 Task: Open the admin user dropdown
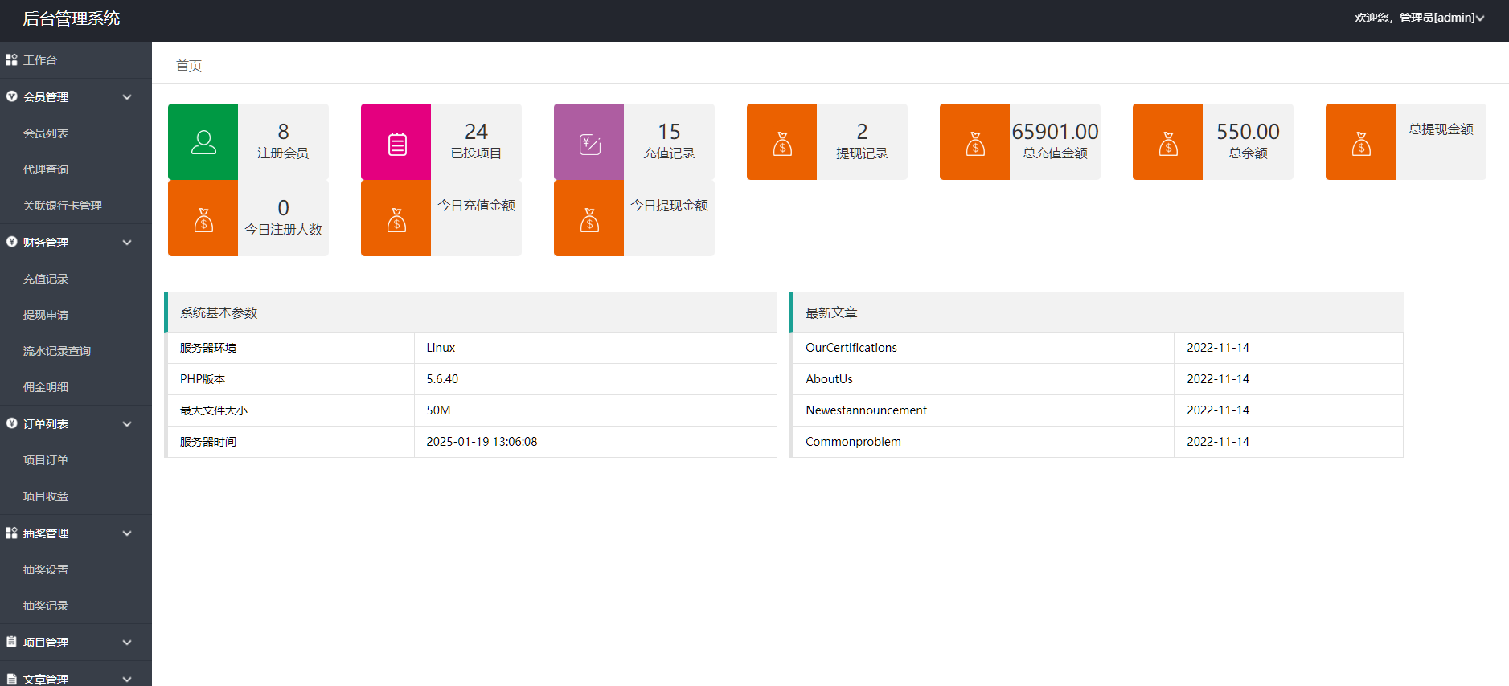tap(1419, 18)
